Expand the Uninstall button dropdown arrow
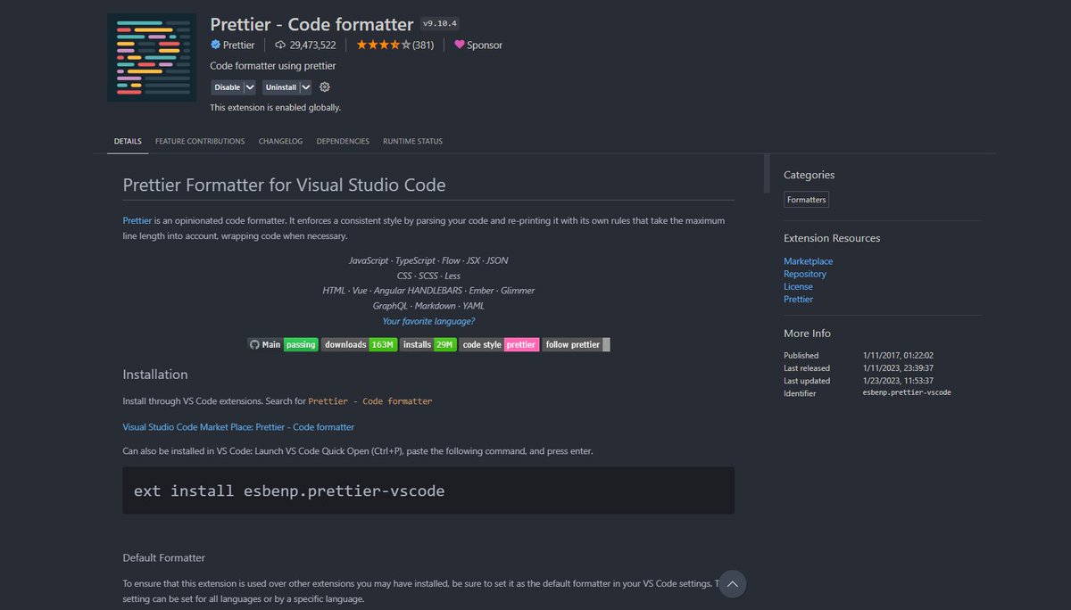This screenshot has height=610, width=1071. [x=305, y=87]
